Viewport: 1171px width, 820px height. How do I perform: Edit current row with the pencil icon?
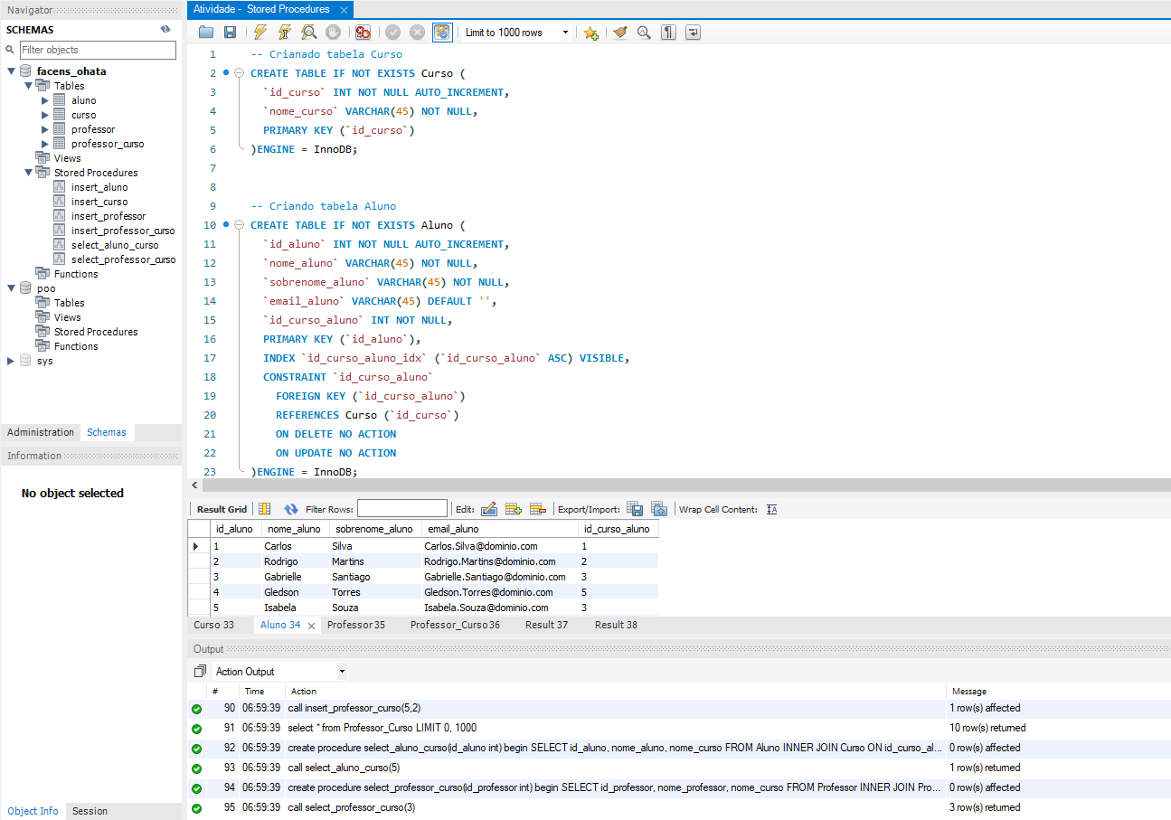click(488, 509)
